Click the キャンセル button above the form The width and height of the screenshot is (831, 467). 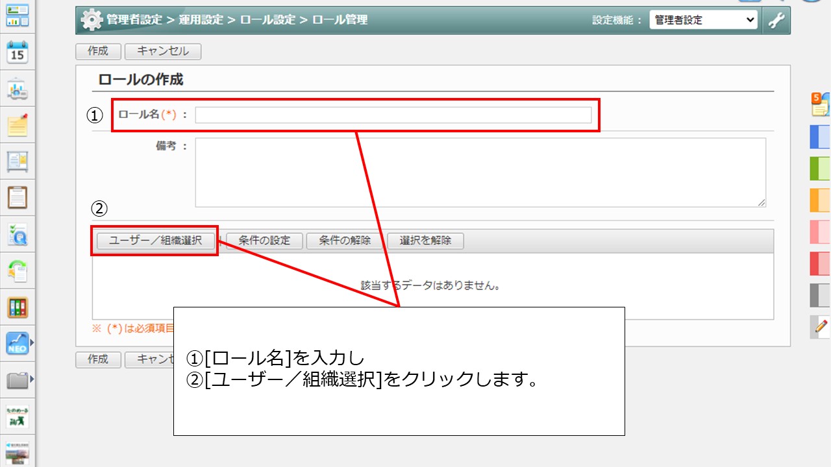(163, 51)
